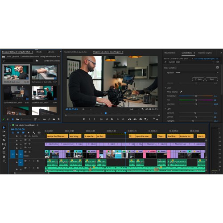Play the program monitor video
The height and width of the screenshot is (223, 223).
pyautogui.click(x=112, y=119)
